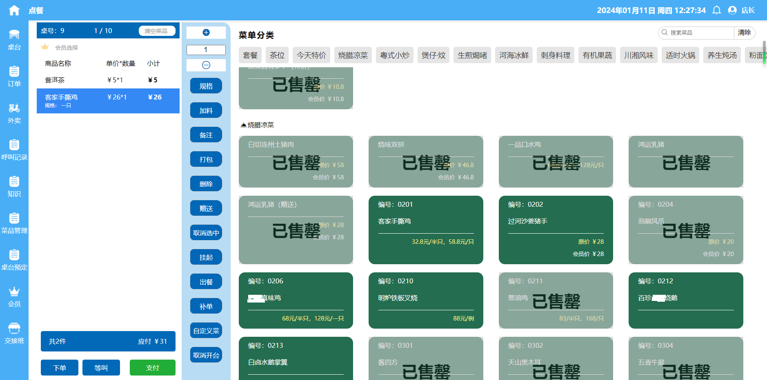This screenshot has height=380, width=767.
Task: Click the 规格 specification button
Action: [206, 86]
